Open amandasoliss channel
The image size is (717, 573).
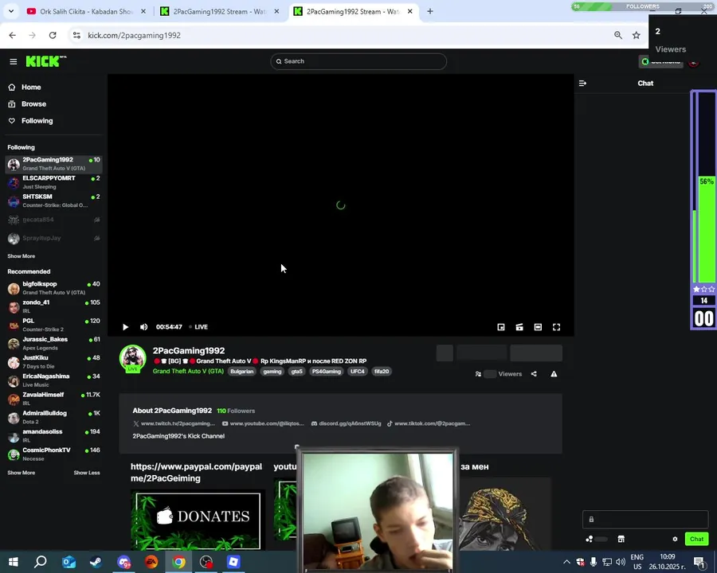coord(53,435)
